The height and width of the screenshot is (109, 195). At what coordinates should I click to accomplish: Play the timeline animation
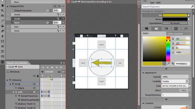coord(52,67)
